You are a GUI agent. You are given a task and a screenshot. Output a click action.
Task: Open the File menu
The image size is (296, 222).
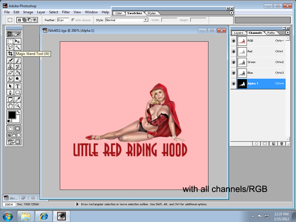tap(7, 12)
